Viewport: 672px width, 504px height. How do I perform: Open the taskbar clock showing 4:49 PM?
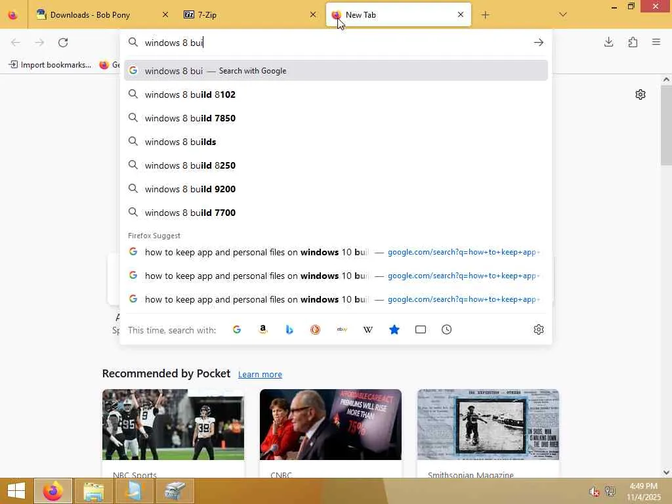(x=643, y=492)
